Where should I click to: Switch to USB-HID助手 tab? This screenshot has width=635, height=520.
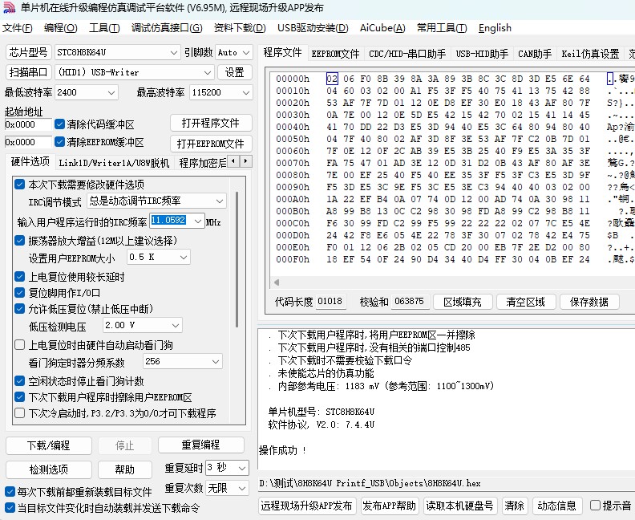pos(482,54)
